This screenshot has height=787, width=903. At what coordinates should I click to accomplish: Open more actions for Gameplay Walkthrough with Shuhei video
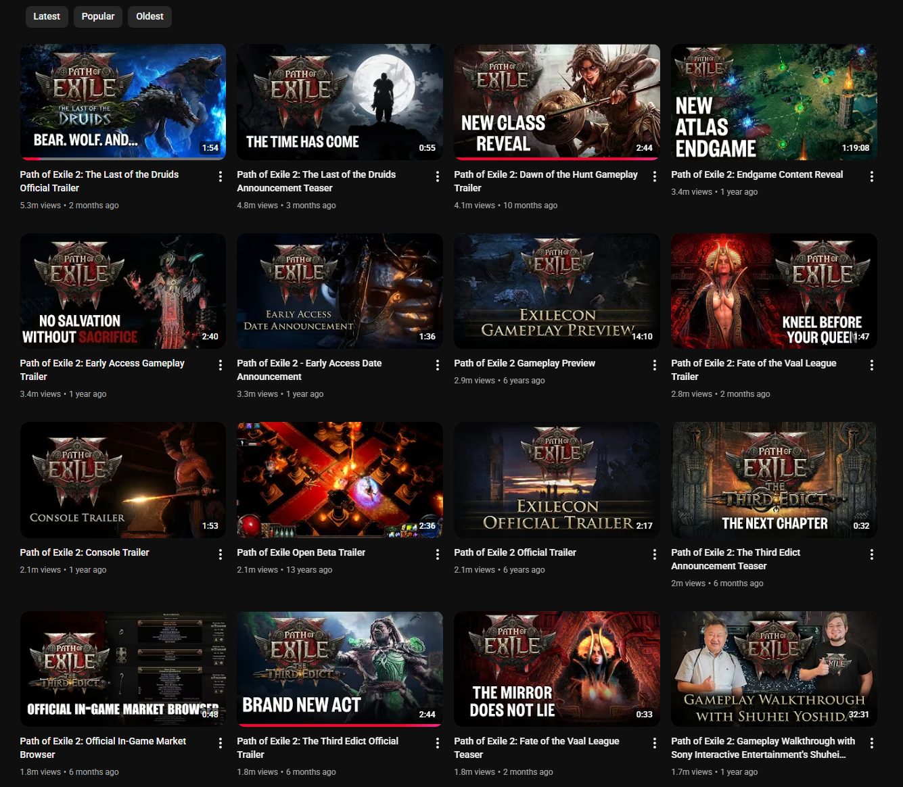coord(872,743)
